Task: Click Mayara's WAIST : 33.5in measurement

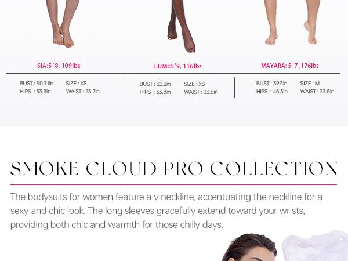Action: click(x=317, y=92)
